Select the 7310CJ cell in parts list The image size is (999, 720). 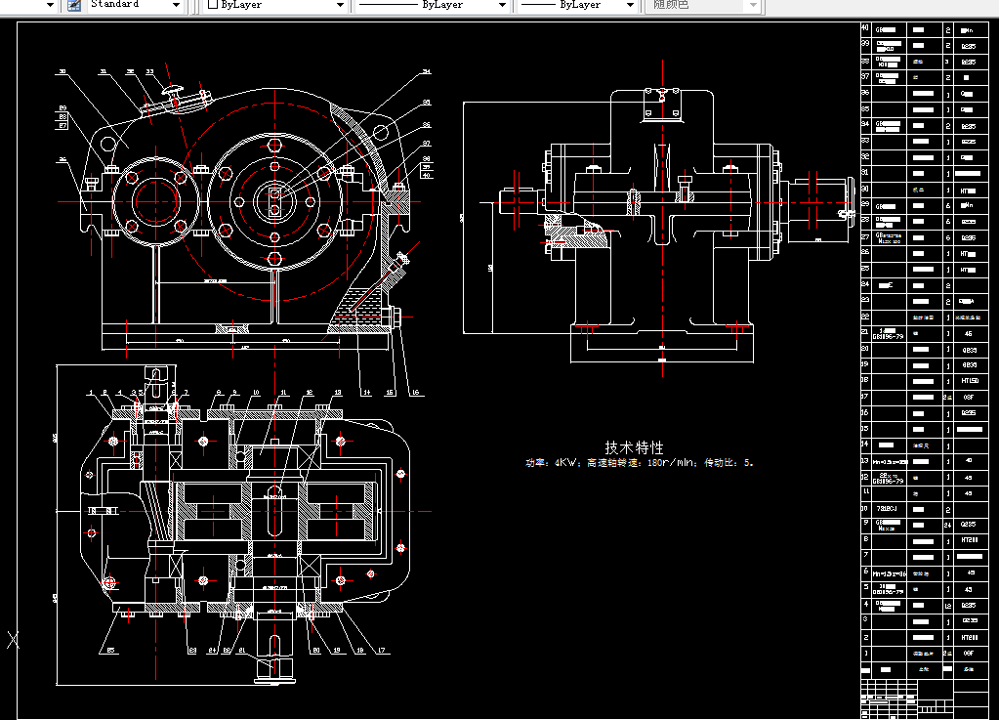pyautogui.click(x=887, y=509)
